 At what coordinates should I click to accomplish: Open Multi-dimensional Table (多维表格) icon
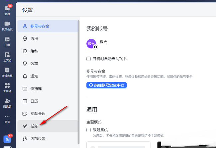7,72
